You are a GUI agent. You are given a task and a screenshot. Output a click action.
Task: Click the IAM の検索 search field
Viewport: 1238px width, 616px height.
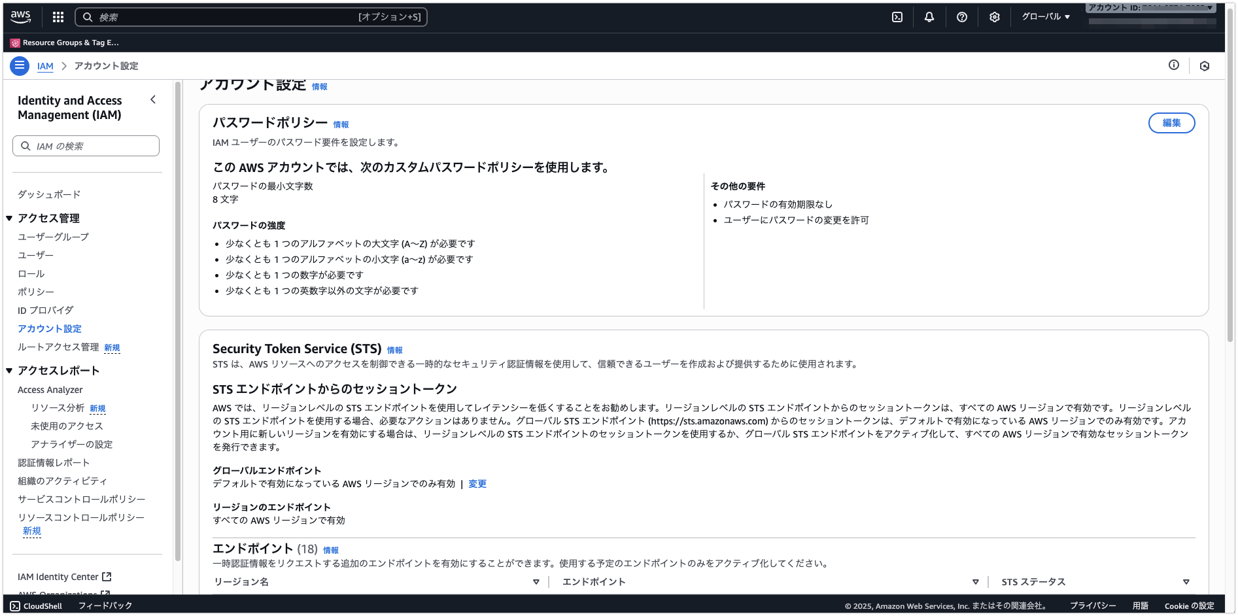tap(86, 146)
